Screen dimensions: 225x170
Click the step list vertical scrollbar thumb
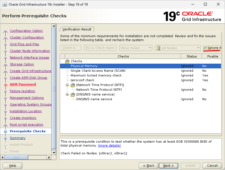[54, 88]
